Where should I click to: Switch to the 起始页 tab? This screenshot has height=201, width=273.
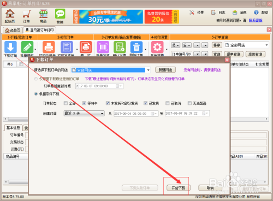pyautogui.click(x=13, y=30)
